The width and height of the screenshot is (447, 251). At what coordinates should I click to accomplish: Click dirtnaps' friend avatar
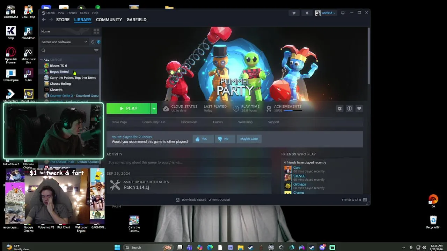click(288, 186)
